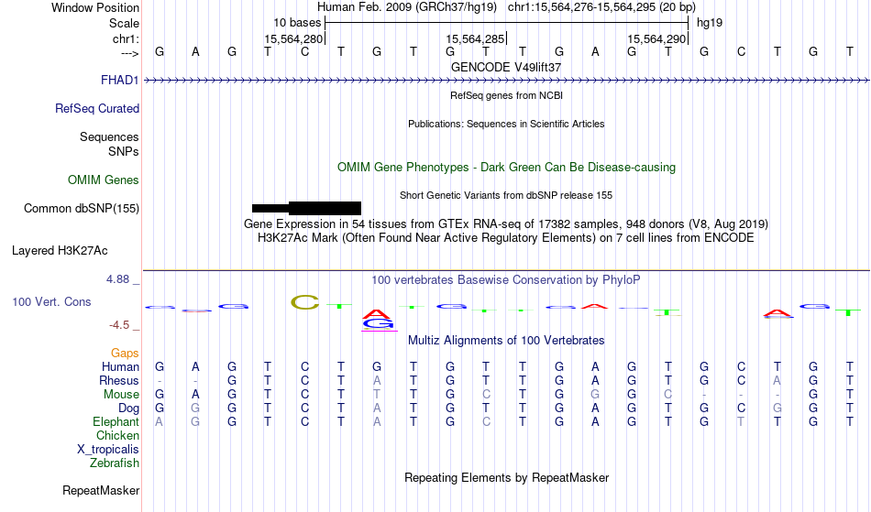The height and width of the screenshot is (512, 871).
Task: Click Short Genetic Variants from dbSNP title
Action: (506, 195)
